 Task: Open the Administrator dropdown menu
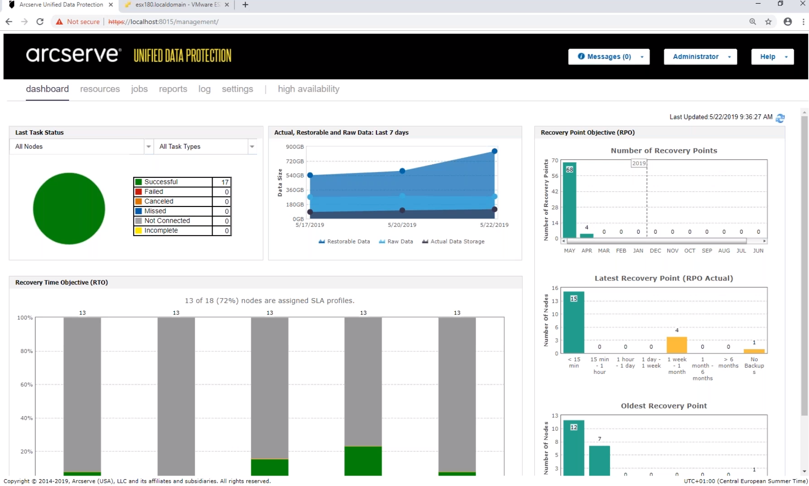700,57
